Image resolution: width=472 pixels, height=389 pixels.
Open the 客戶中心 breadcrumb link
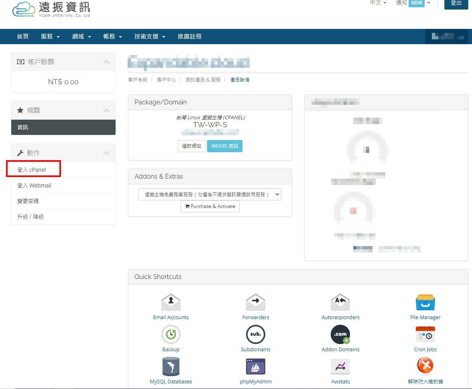coord(167,80)
